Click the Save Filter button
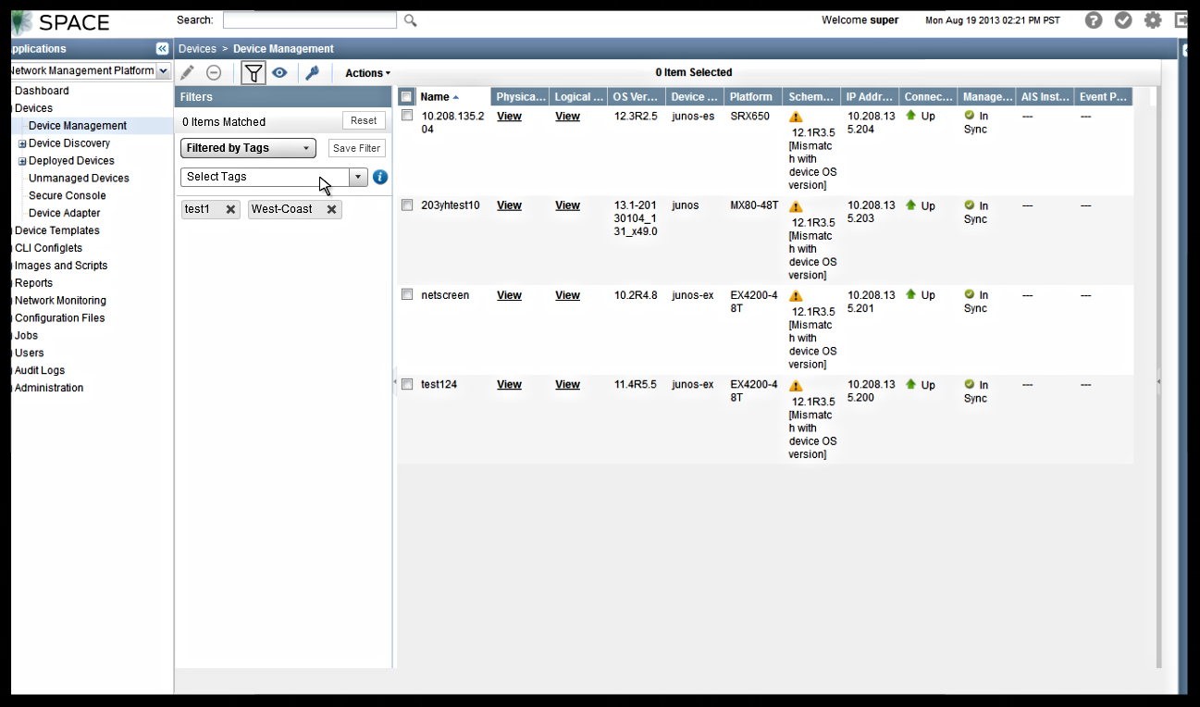This screenshot has width=1200, height=707. coord(357,148)
